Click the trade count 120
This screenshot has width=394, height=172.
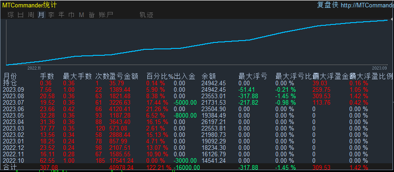[100, 128]
